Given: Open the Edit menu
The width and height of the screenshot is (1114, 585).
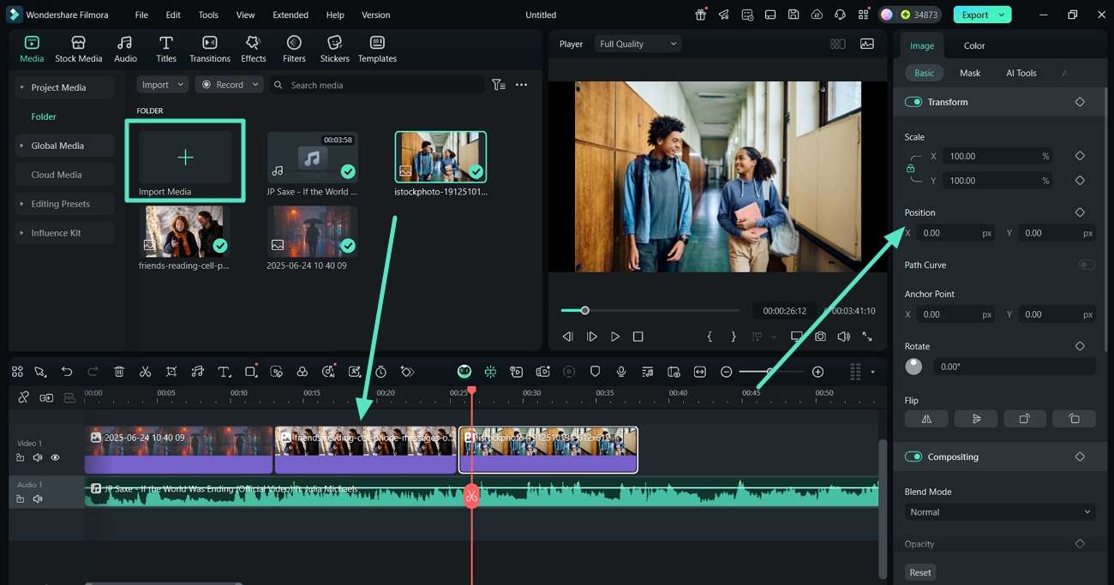Looking at the screenshot, I should coord(173,15).
